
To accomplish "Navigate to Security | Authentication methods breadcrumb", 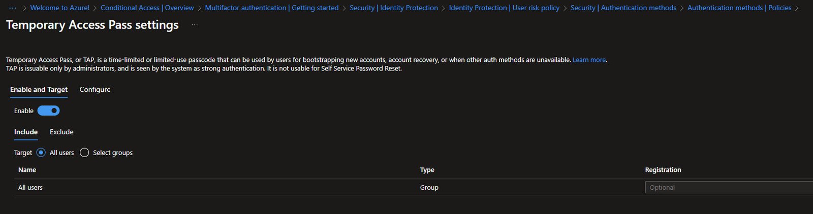I will (x=623, y=8).
